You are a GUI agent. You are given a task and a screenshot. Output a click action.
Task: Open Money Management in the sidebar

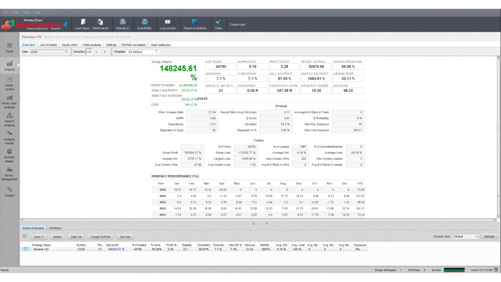(x=9, y=173)
